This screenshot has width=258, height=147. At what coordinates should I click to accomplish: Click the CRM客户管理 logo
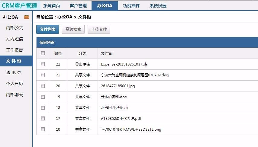pyautogui.click(x=19, y=6)
